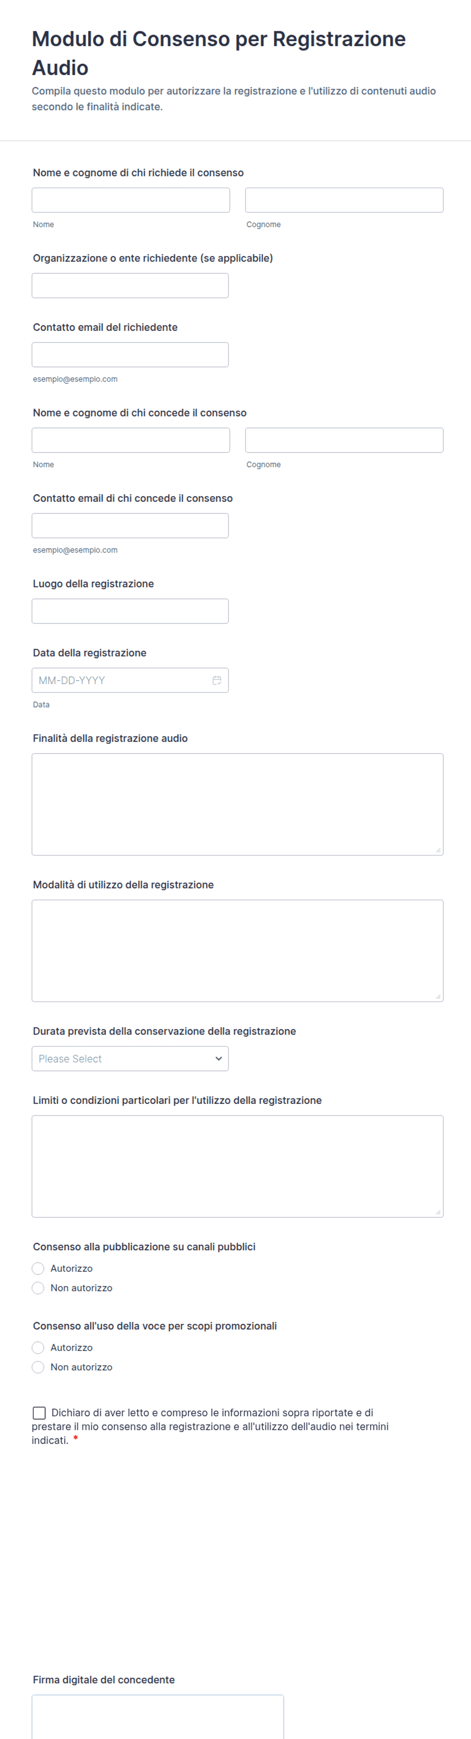Click the Finalità della registrazione audio textarea
Viewport: 471px width, 1739px height.
pos(238,805)
